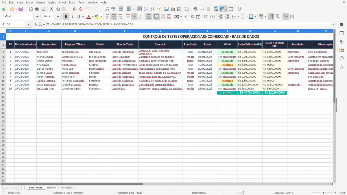This screenshot has height=195, width=347.
Task: Switch to the Resumo sheet tab
Action: [x=51, y=187]
